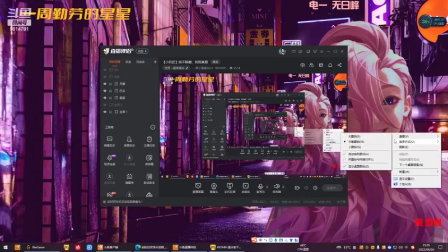
Task: Open the 视频连麦 tool
Action: [x=109, y=160]
